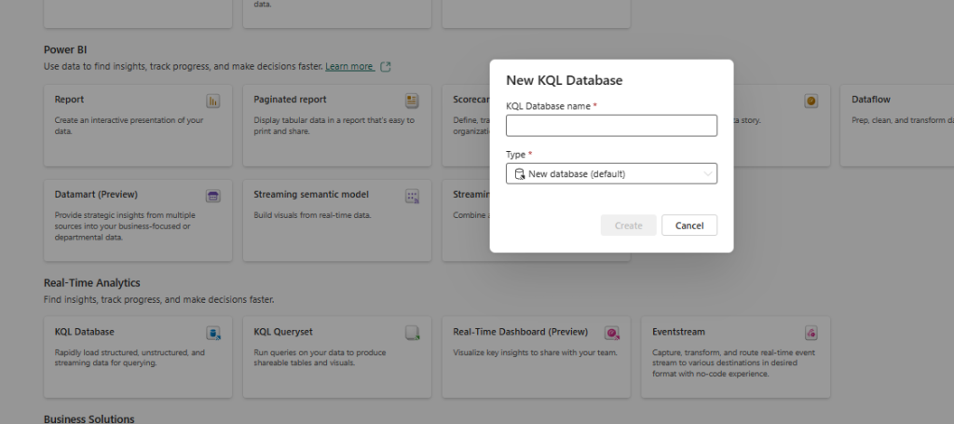The height and width of the screenshot is (424, 954).
Task: Click 'Build visuals from real-time data' description
Action: pyautogui.click(x=312, y=214)
